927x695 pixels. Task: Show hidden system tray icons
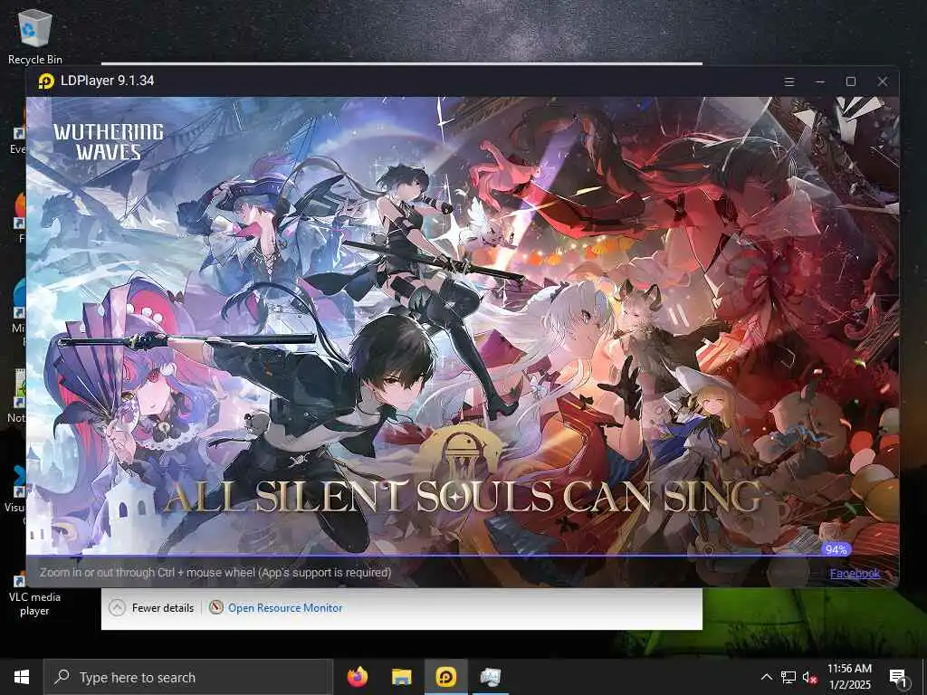[x=766, y=677]
